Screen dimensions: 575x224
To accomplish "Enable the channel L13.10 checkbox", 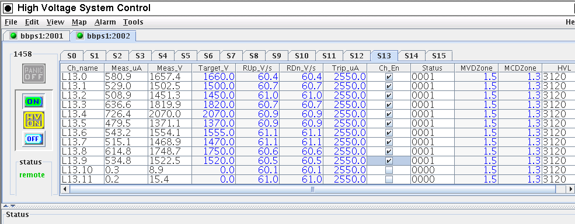I will pos(389,170).
